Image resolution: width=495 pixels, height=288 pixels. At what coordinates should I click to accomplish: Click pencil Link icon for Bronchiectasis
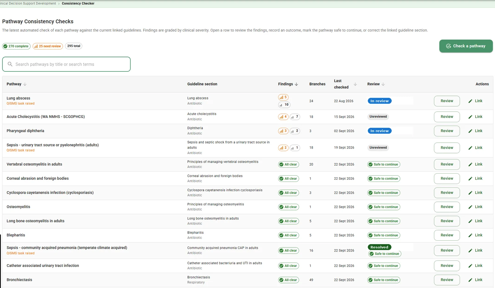[x=470, y=280]
